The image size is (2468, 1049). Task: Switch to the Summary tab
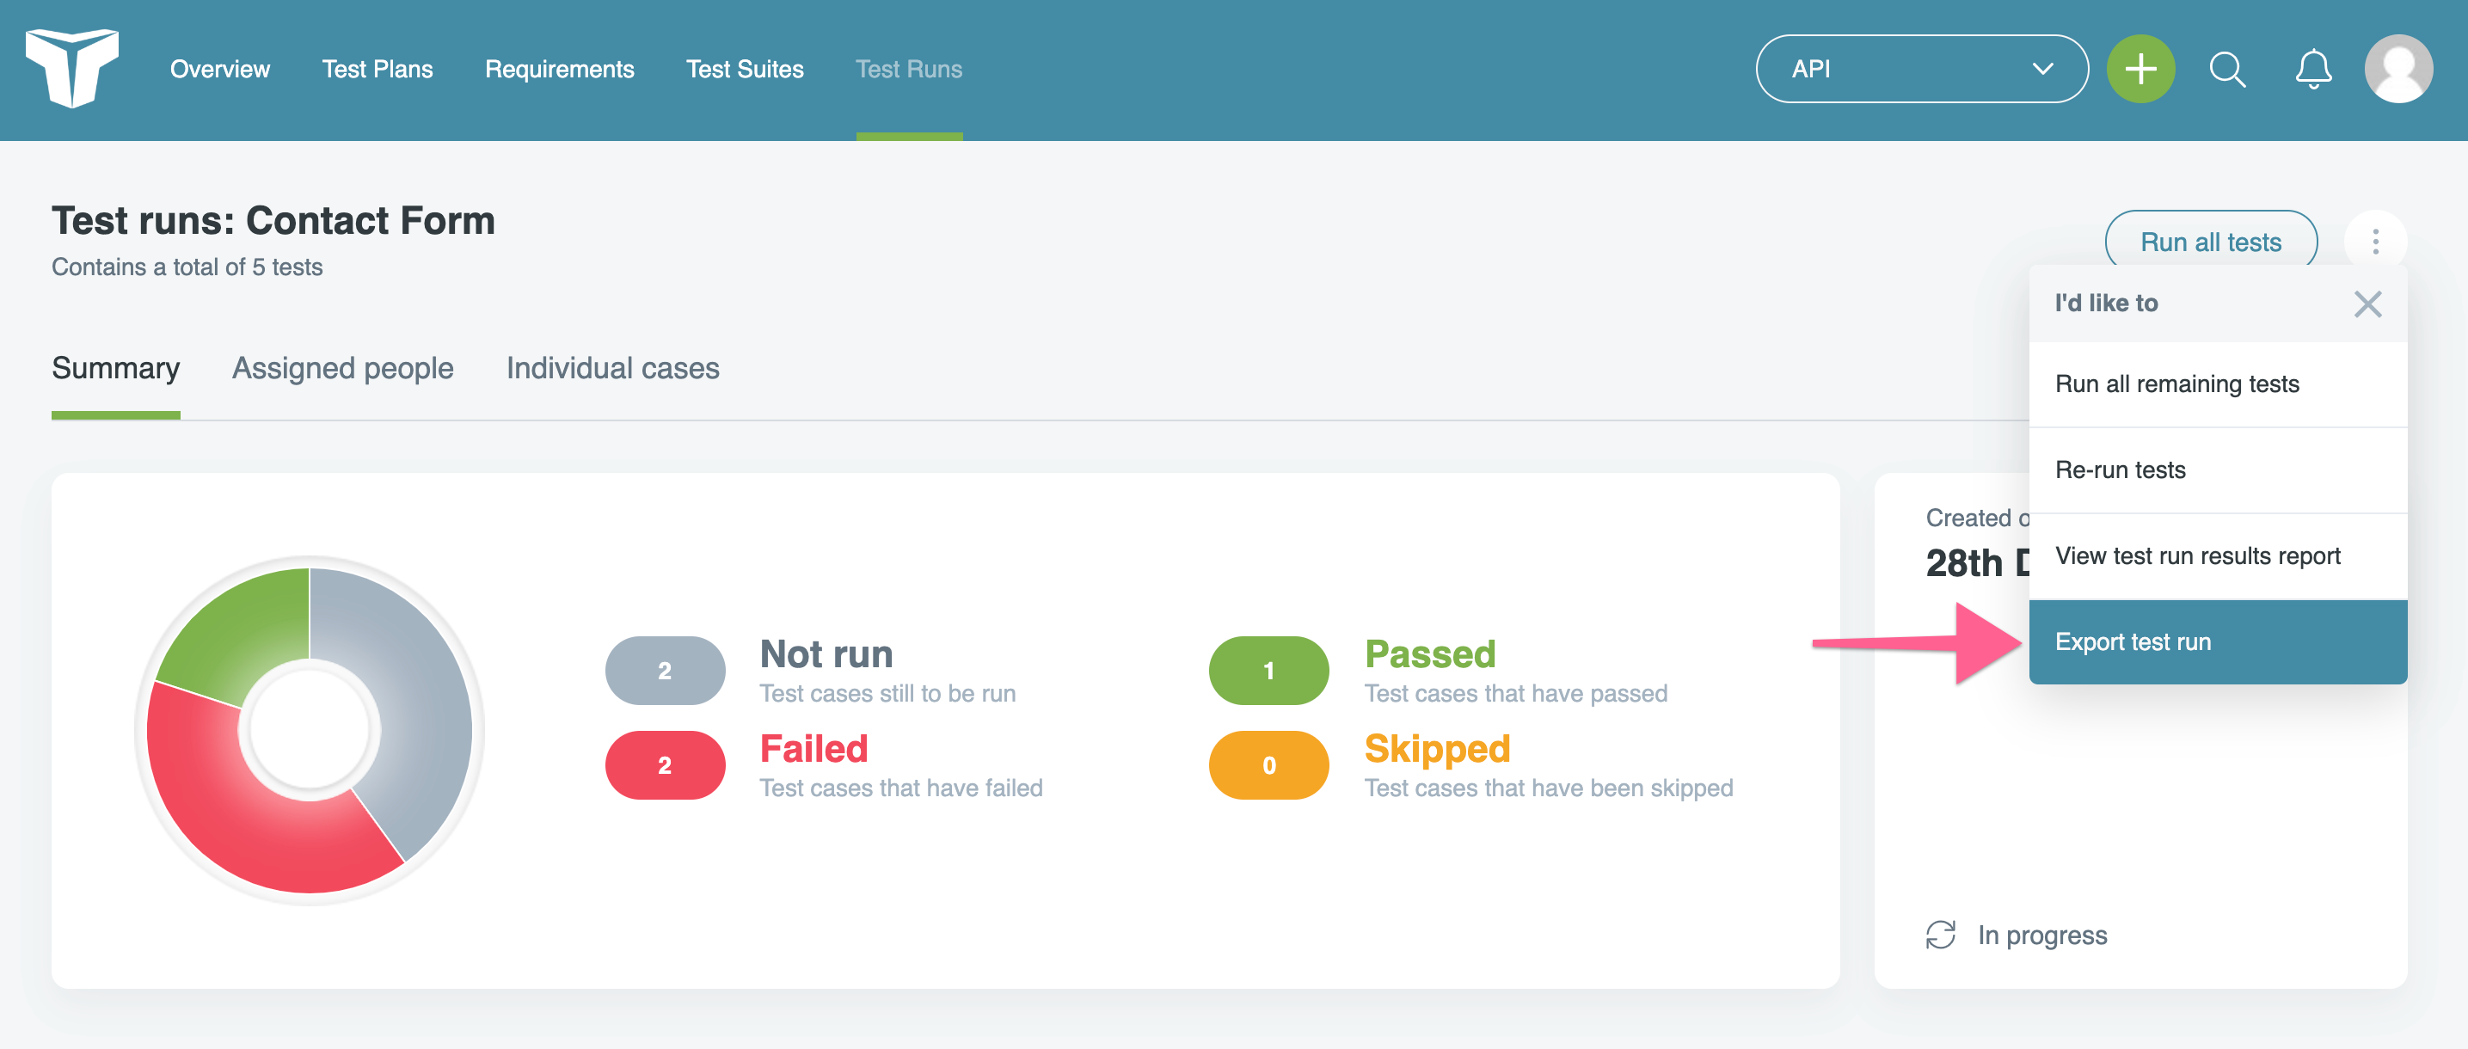pos(116,369)
